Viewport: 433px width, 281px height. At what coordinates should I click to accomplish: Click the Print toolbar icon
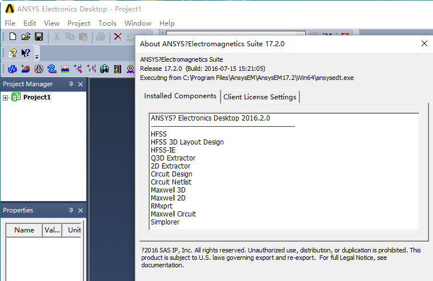click(x=101, y=37)
